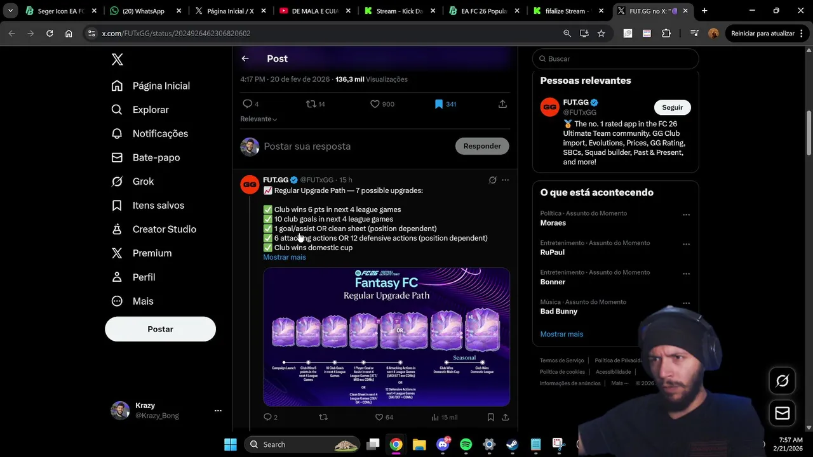This screenshot has height=457, width=813.
Task: Expand the tab search dropdown
Action: click(x=10, y=11)
